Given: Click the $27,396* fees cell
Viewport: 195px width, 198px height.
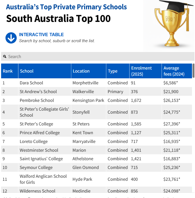Looking at the screenshot, I should [177, 124].
